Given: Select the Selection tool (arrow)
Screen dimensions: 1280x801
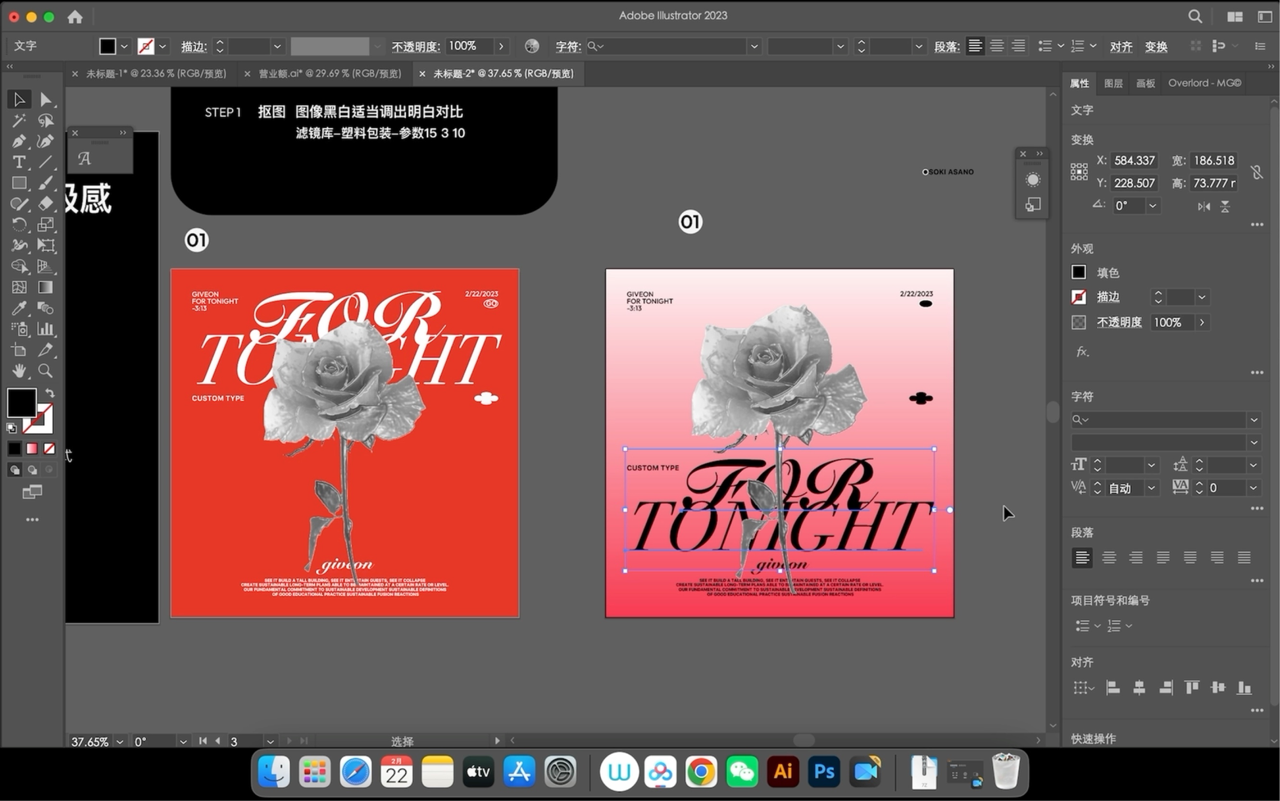Looking at the screenshot, I should click(x=18, y=100).
